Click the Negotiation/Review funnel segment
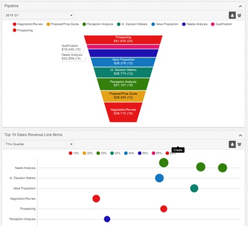This screenshot has height=226, width=248. click(x=123, y=112)
